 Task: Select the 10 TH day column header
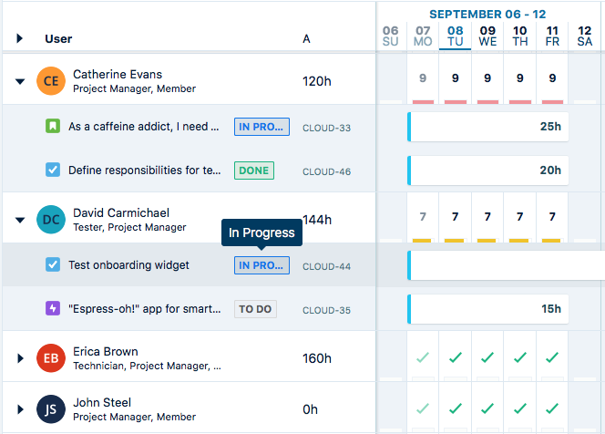(x=519, y=36)
